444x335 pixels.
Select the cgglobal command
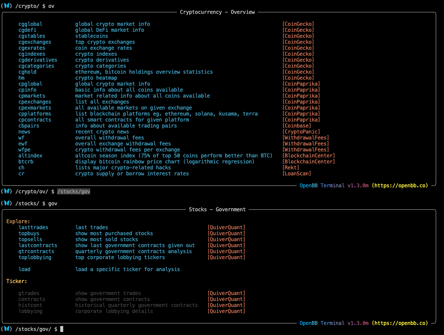point(30,24)
